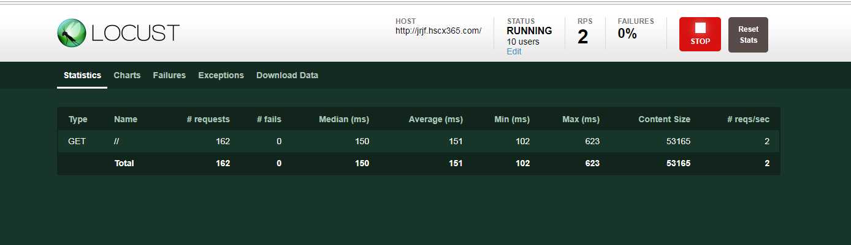Sort by Max (ms) column header

coord(581,119)
